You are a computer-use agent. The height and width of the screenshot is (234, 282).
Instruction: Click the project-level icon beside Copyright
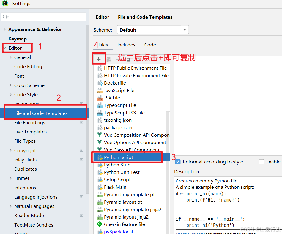click(81, 150)
